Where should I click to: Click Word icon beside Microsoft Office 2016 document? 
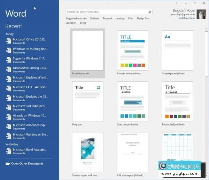(x=8, y=41)
